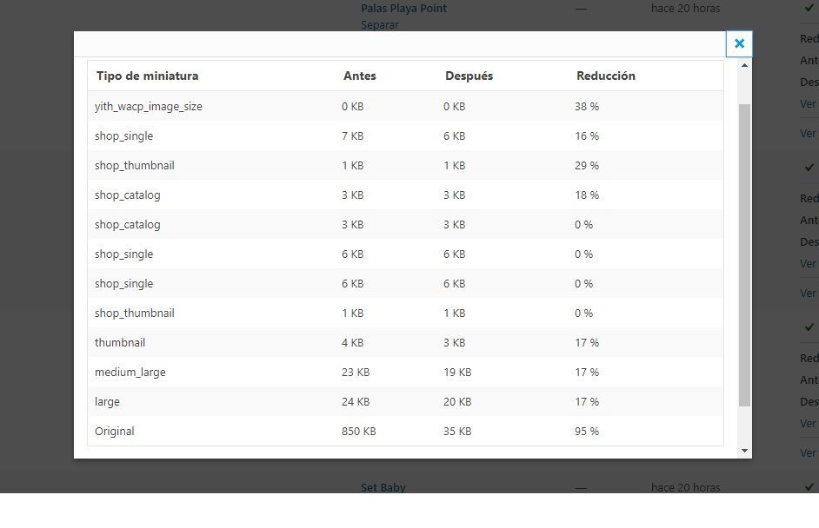The image size is (819, 528).
Task: Close the thumbnail details popup with the X
Action: pyautogui.click(x=739, y=43)
